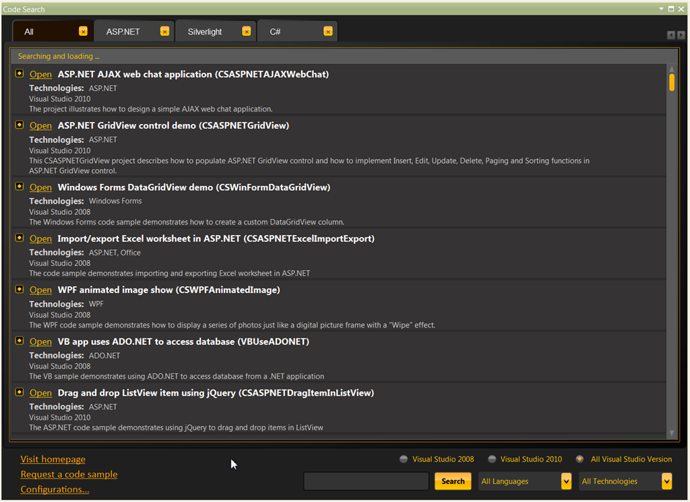
Task: Follow the Visit homepage link
Action: tap(53, 460)
